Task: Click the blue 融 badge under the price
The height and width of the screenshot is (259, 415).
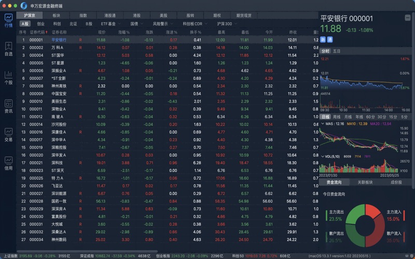Action: [323, 39]
